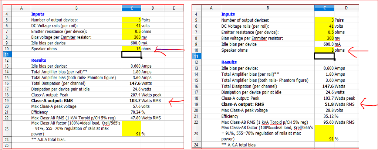378x150 pixels.
Task: Select row 19 header in right spreadsheet
Action: 196,104
